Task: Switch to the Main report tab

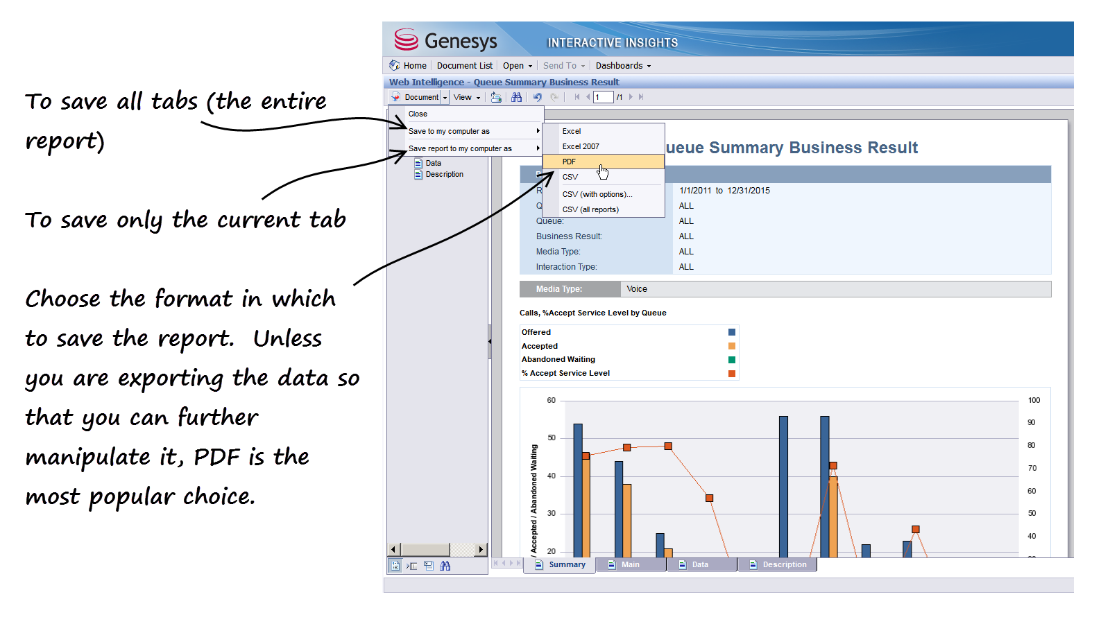Action: click(630, 564)
